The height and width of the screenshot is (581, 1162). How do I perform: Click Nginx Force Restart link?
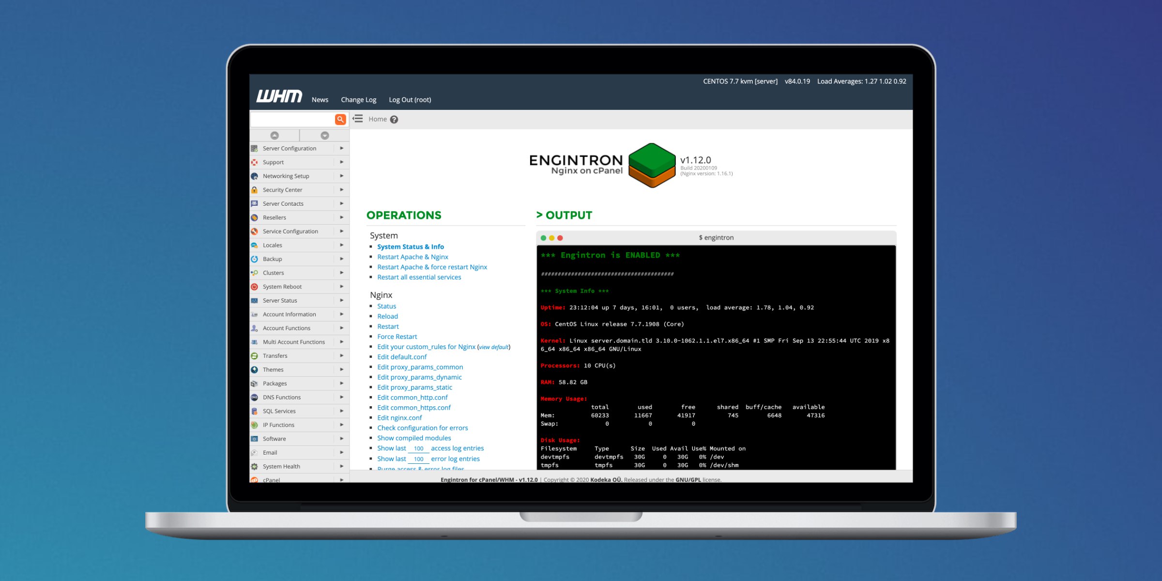397,337
